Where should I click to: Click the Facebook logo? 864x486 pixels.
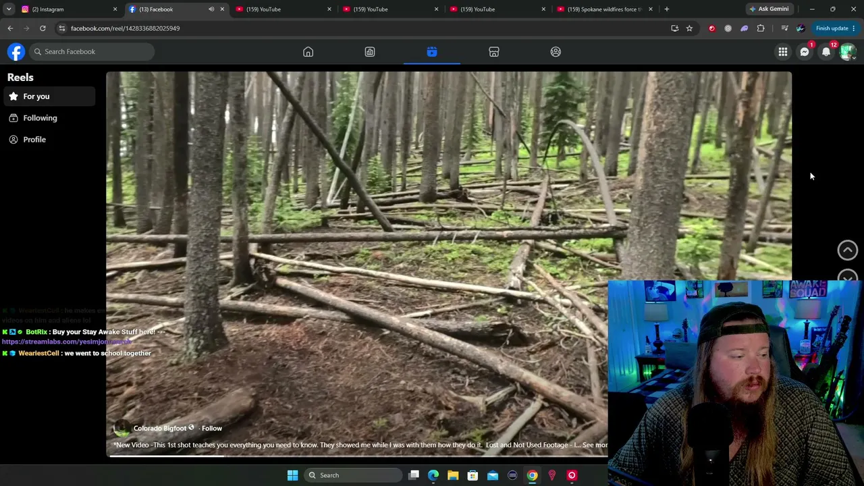16,52
